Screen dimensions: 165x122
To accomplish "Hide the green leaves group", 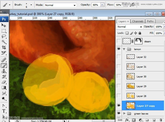I will (119, 113).
